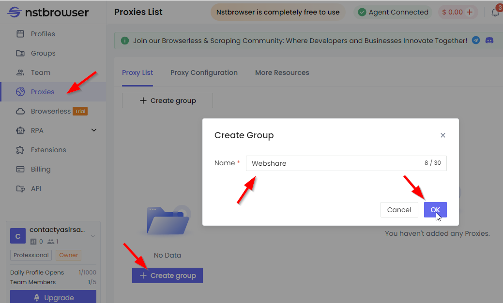
Task: Click the Professional plan badge
Action: 31,255
